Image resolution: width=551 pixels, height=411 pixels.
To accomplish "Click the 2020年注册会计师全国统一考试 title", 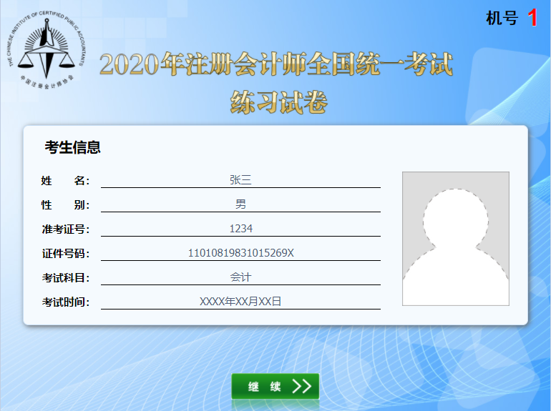I will click(x=276, y=65).
